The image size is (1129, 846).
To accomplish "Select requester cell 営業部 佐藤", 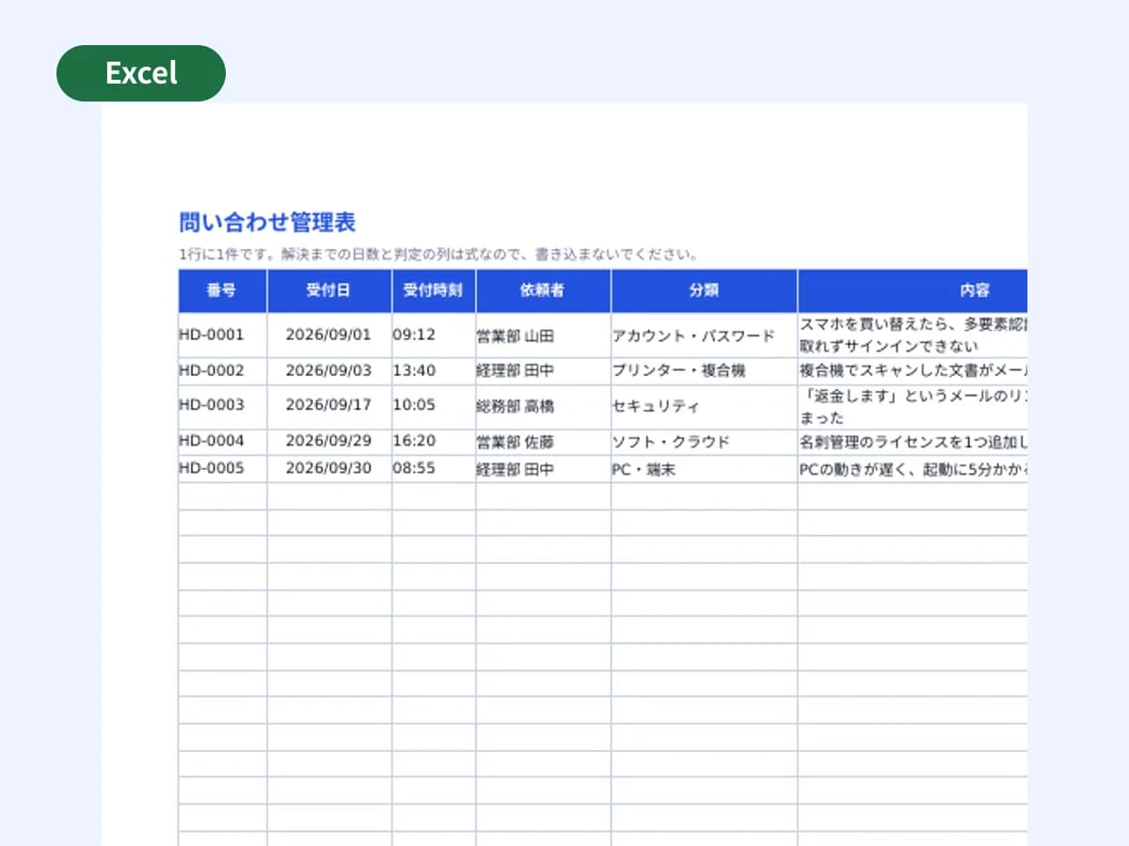I will (543, 442).
